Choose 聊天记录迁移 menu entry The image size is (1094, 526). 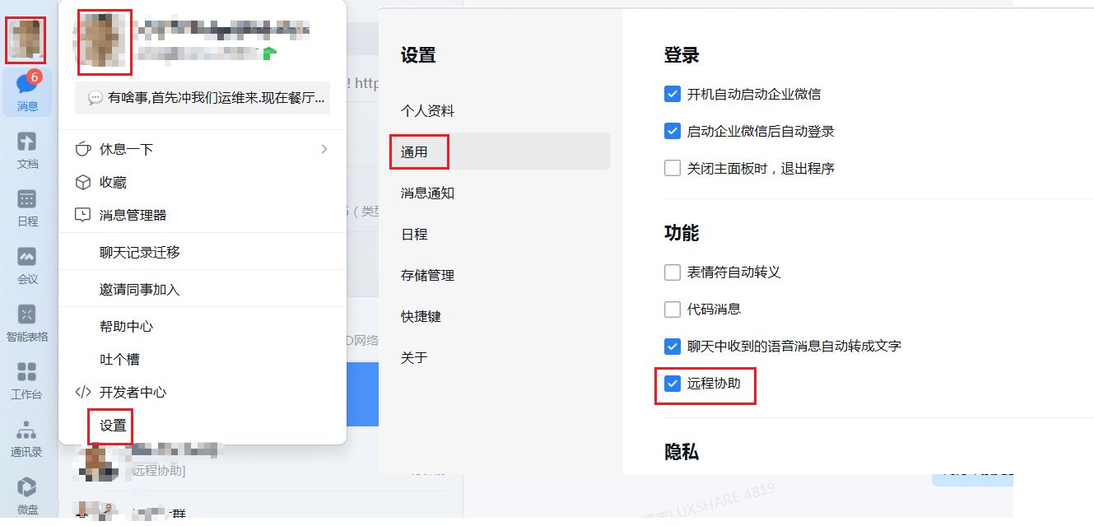click(x=139, y=252)
